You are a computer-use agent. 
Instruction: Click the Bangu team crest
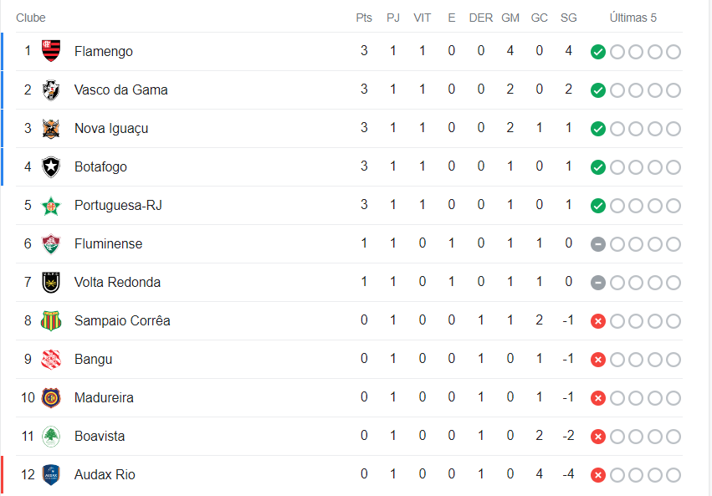[x=51, y=359]
